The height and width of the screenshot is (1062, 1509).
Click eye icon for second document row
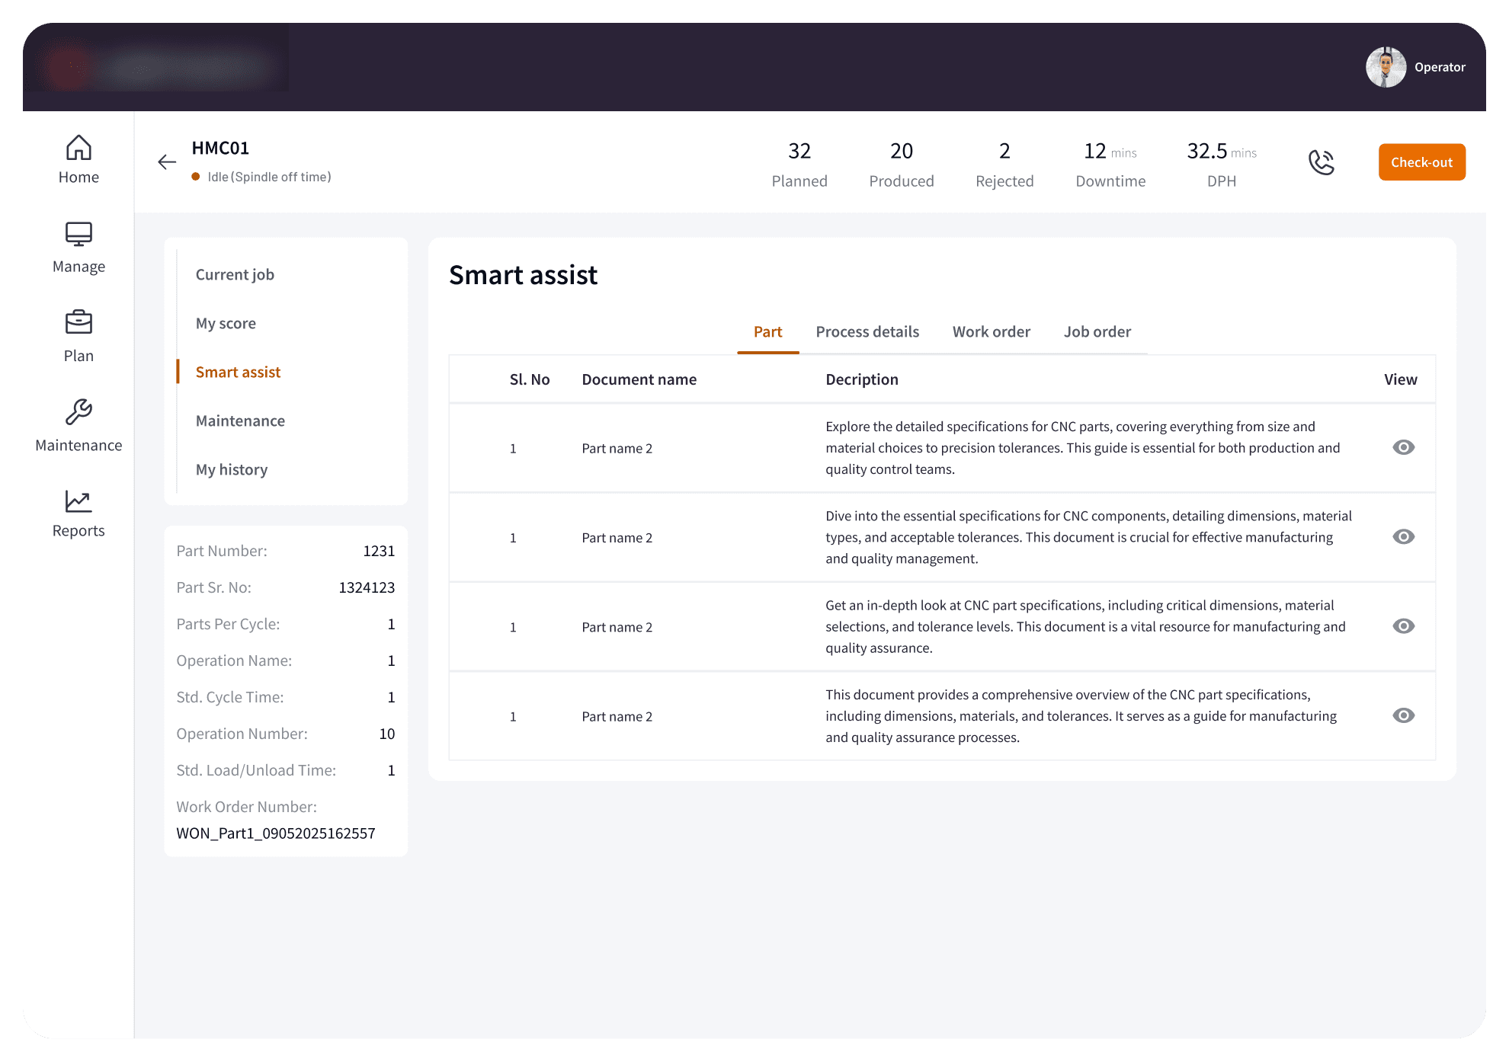coord(1403,537)
